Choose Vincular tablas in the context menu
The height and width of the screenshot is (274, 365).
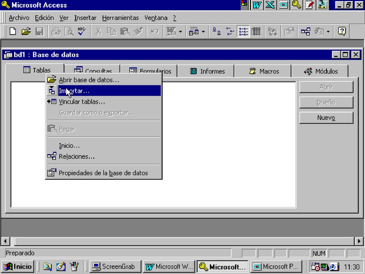[x=104, y=102]
